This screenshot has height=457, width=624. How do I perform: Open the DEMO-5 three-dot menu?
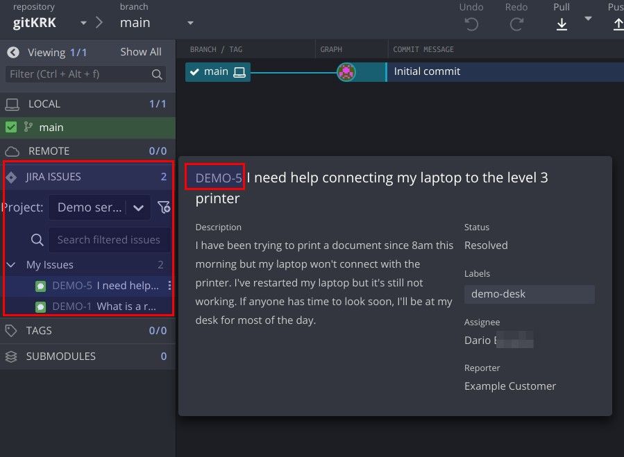(169, 286)
